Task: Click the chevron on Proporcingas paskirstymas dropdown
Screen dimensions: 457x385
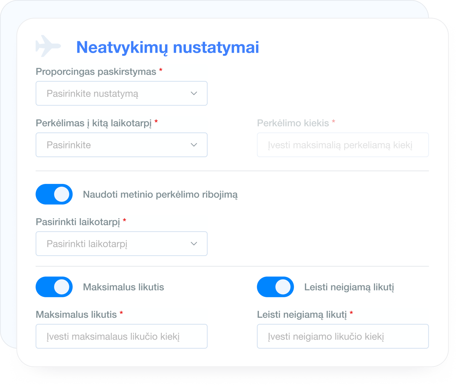Action: (194, 93)
